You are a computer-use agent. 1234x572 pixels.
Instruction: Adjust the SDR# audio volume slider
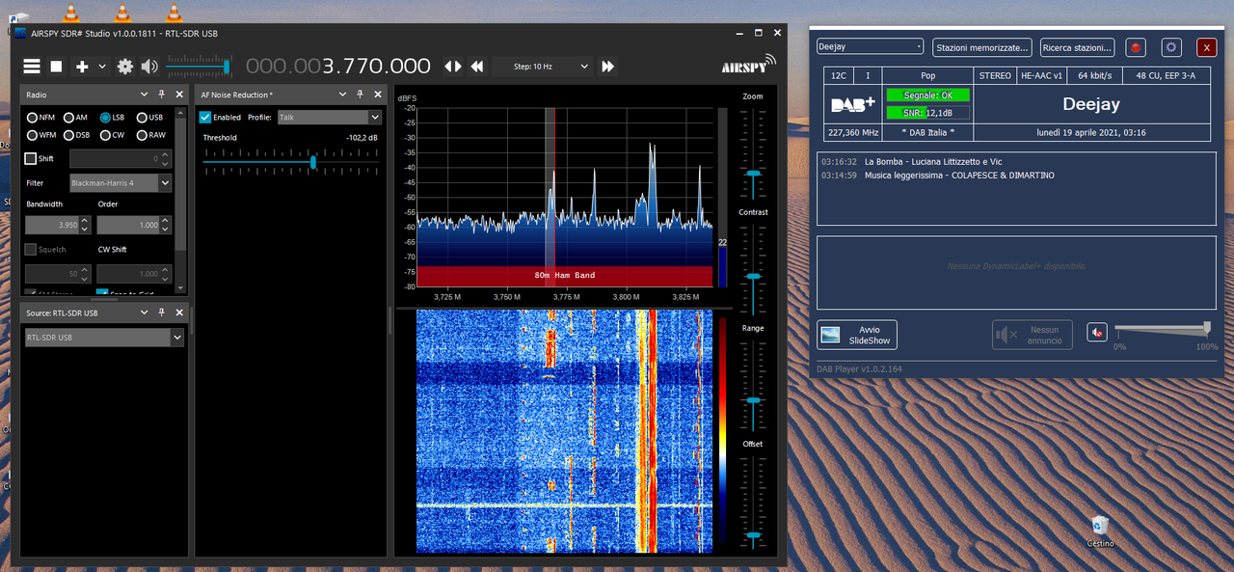[199, 67]
